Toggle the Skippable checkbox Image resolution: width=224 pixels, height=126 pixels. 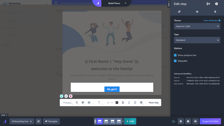click(x=175, y=61)
